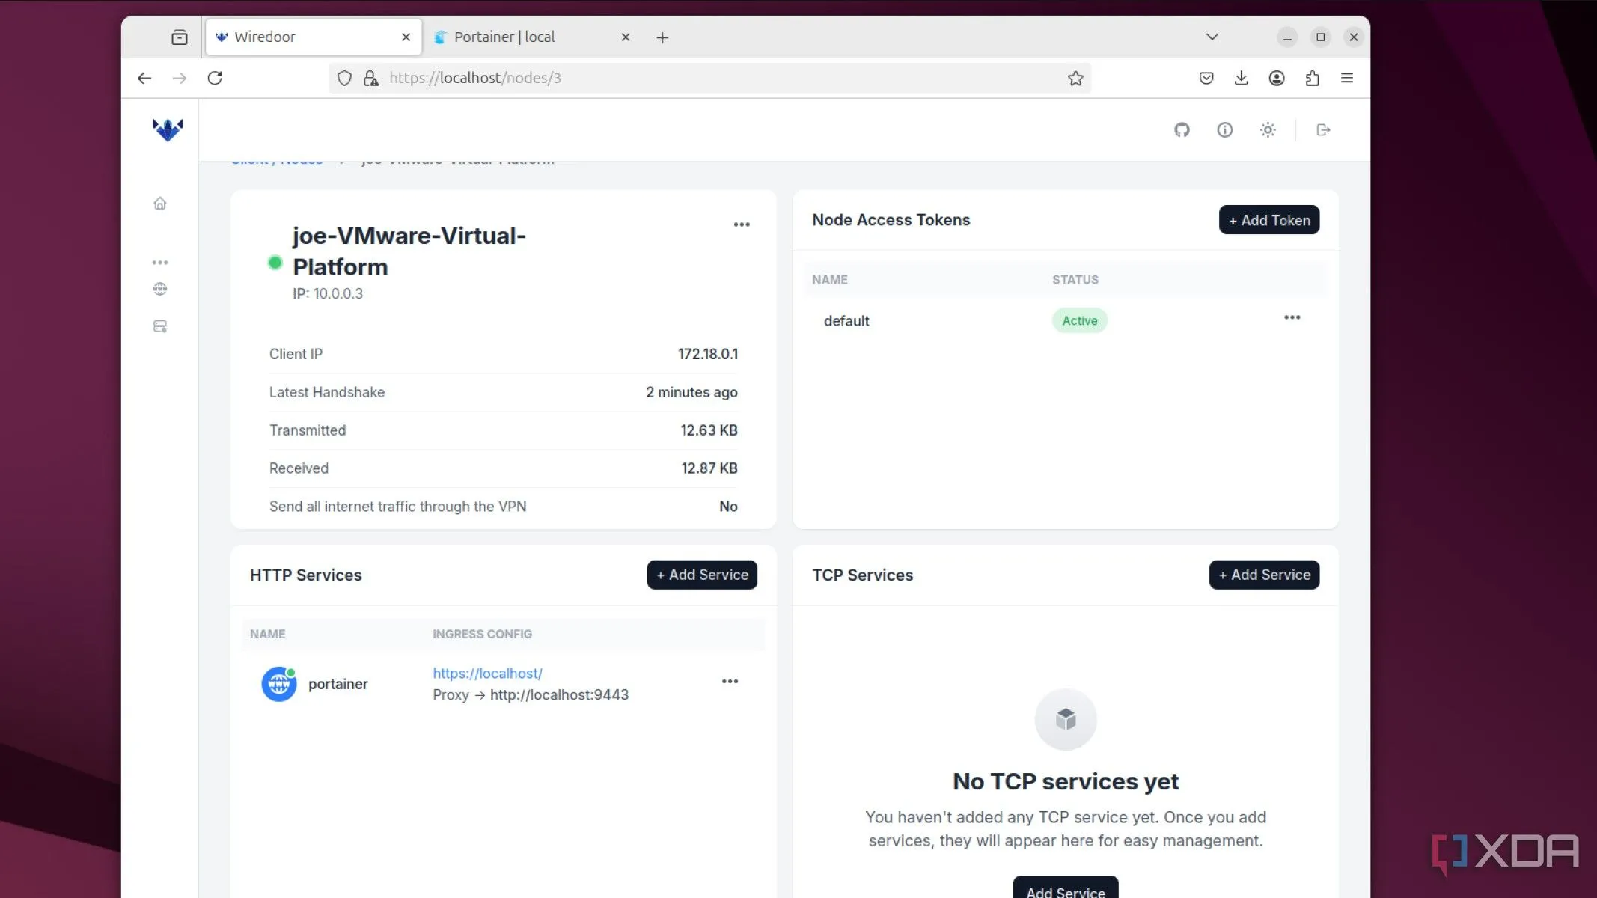The width and height of the screenshot is (1597, 898).
Task: Minimize the browser window
Action: [1287, 37]
